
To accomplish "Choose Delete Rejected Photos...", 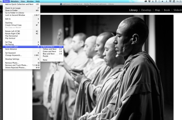I will click(22, 67).
